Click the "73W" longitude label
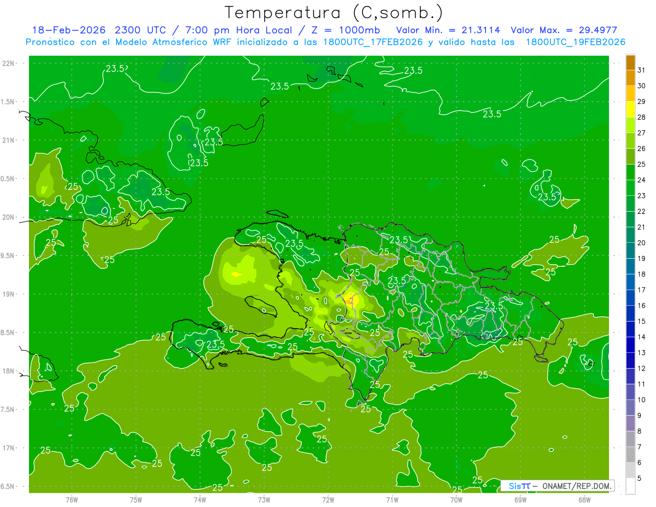Image resolution: width=656 pixels, height=507 pixels. pos(264,499)
